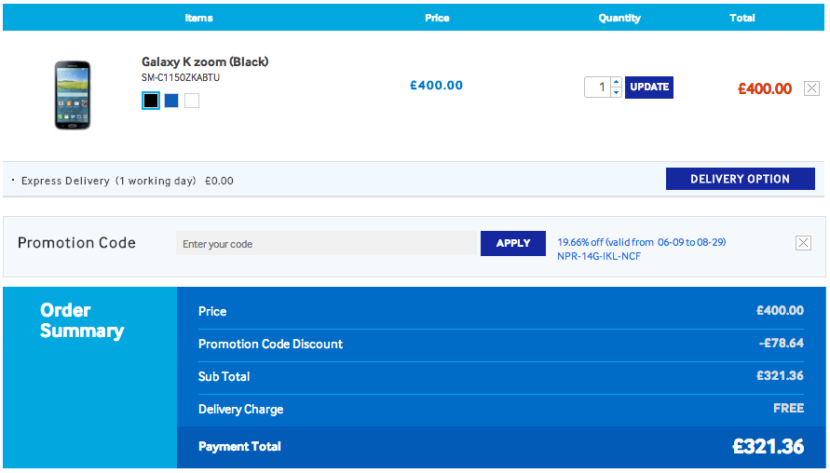The height and width of the screenshot is (473, 830).
Task: Increase quantity with the up arrow
Action: 616,82
